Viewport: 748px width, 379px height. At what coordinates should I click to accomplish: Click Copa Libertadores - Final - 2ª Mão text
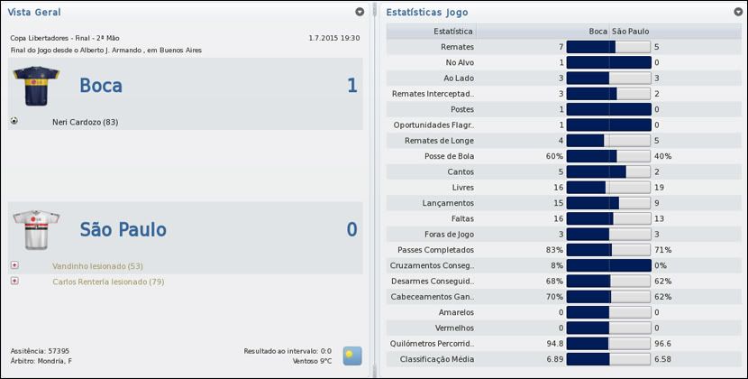point(65,38)
